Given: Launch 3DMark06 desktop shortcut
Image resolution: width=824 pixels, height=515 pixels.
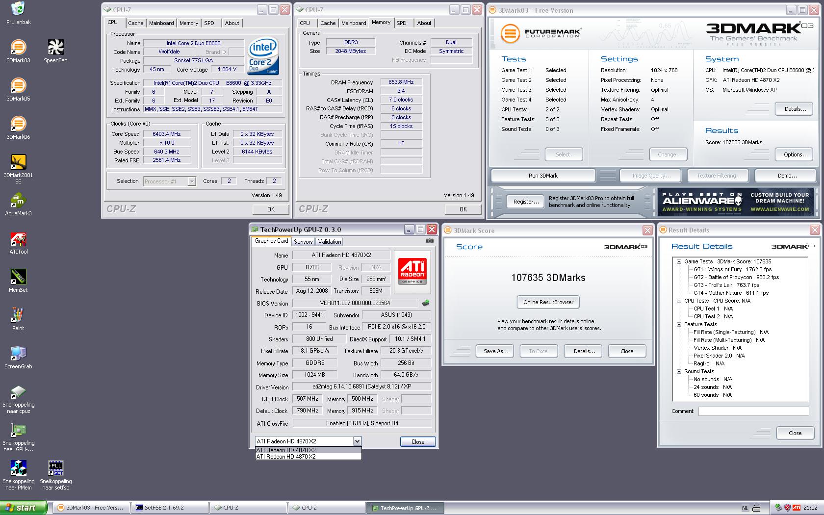Looking at the screenshot, I should click(18, 128).
